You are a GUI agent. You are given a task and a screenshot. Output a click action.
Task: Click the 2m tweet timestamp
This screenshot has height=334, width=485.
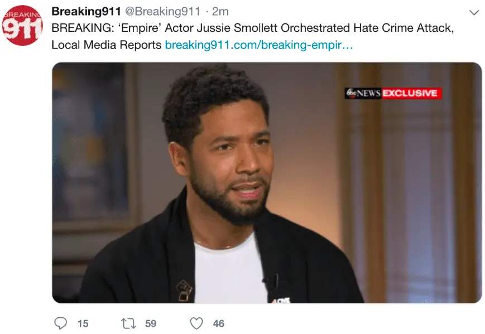(220, 12)
